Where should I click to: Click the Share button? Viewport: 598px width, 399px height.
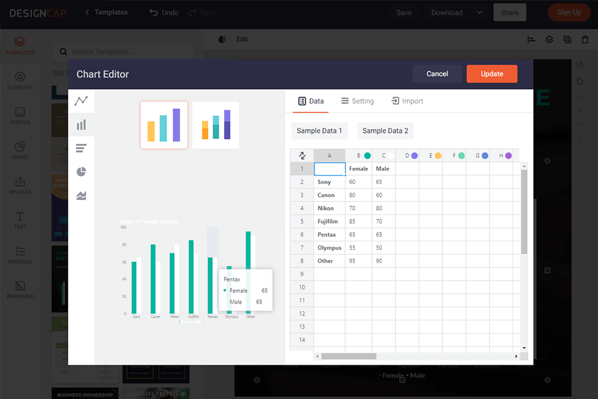[510, 12]
